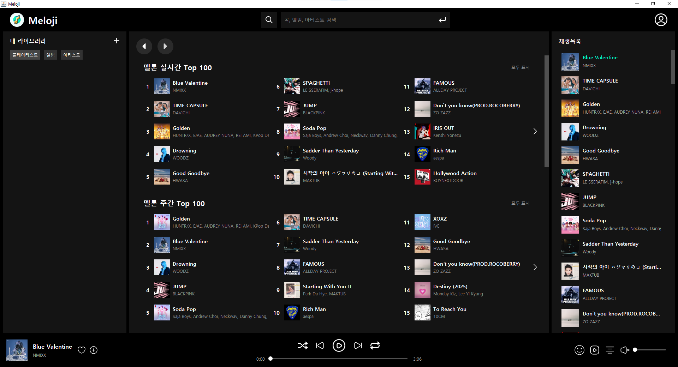678x367 pixels.
Task: Open the smiley emoji icon
Action: click(x=579, y=350)
